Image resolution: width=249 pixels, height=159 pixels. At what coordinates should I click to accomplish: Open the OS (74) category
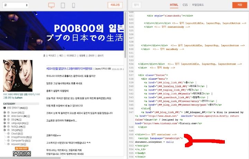(15, 120)
